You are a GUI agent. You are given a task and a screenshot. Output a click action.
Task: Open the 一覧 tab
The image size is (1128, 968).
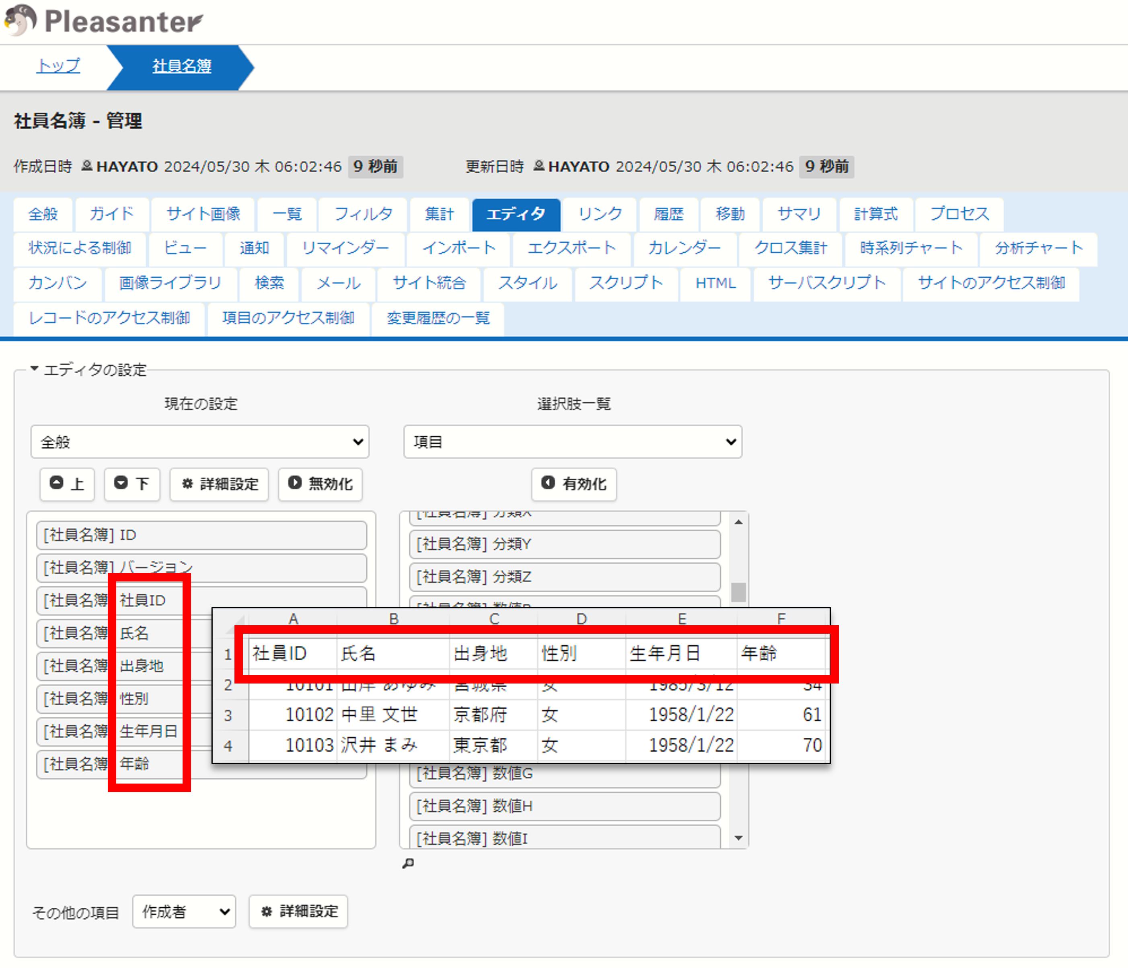coord(287,215)
